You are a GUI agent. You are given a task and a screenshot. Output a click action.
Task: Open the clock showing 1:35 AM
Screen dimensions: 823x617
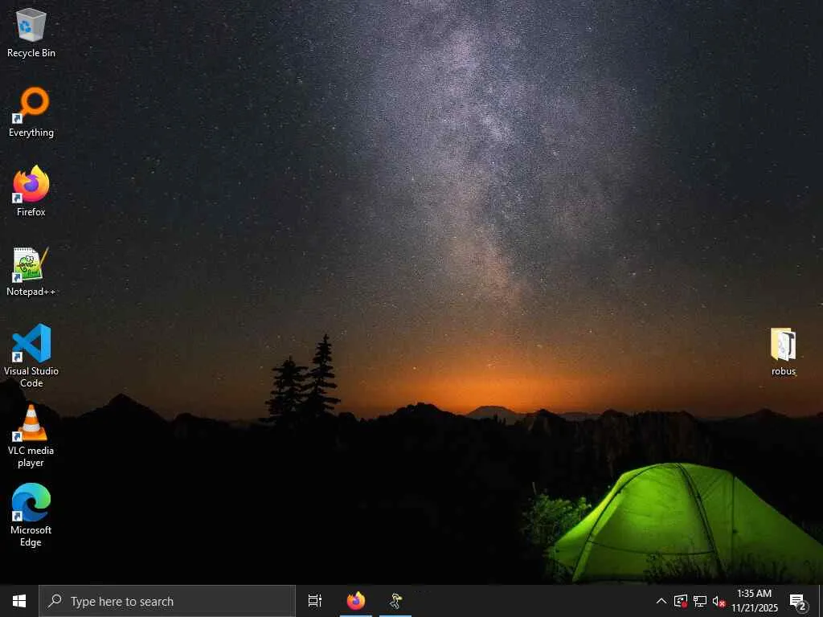click(754, 601)
